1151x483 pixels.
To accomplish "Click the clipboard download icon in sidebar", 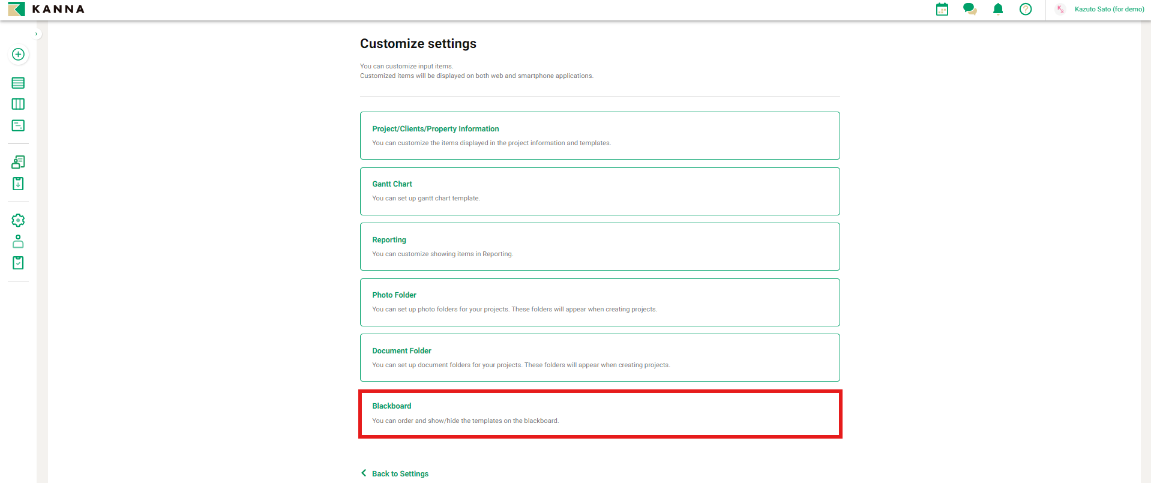I will (18, 184).
